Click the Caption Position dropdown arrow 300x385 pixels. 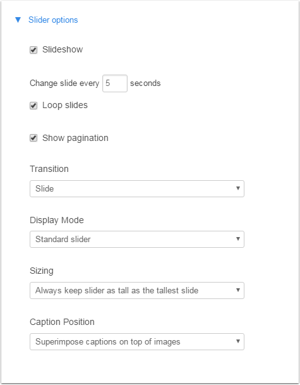237,341
